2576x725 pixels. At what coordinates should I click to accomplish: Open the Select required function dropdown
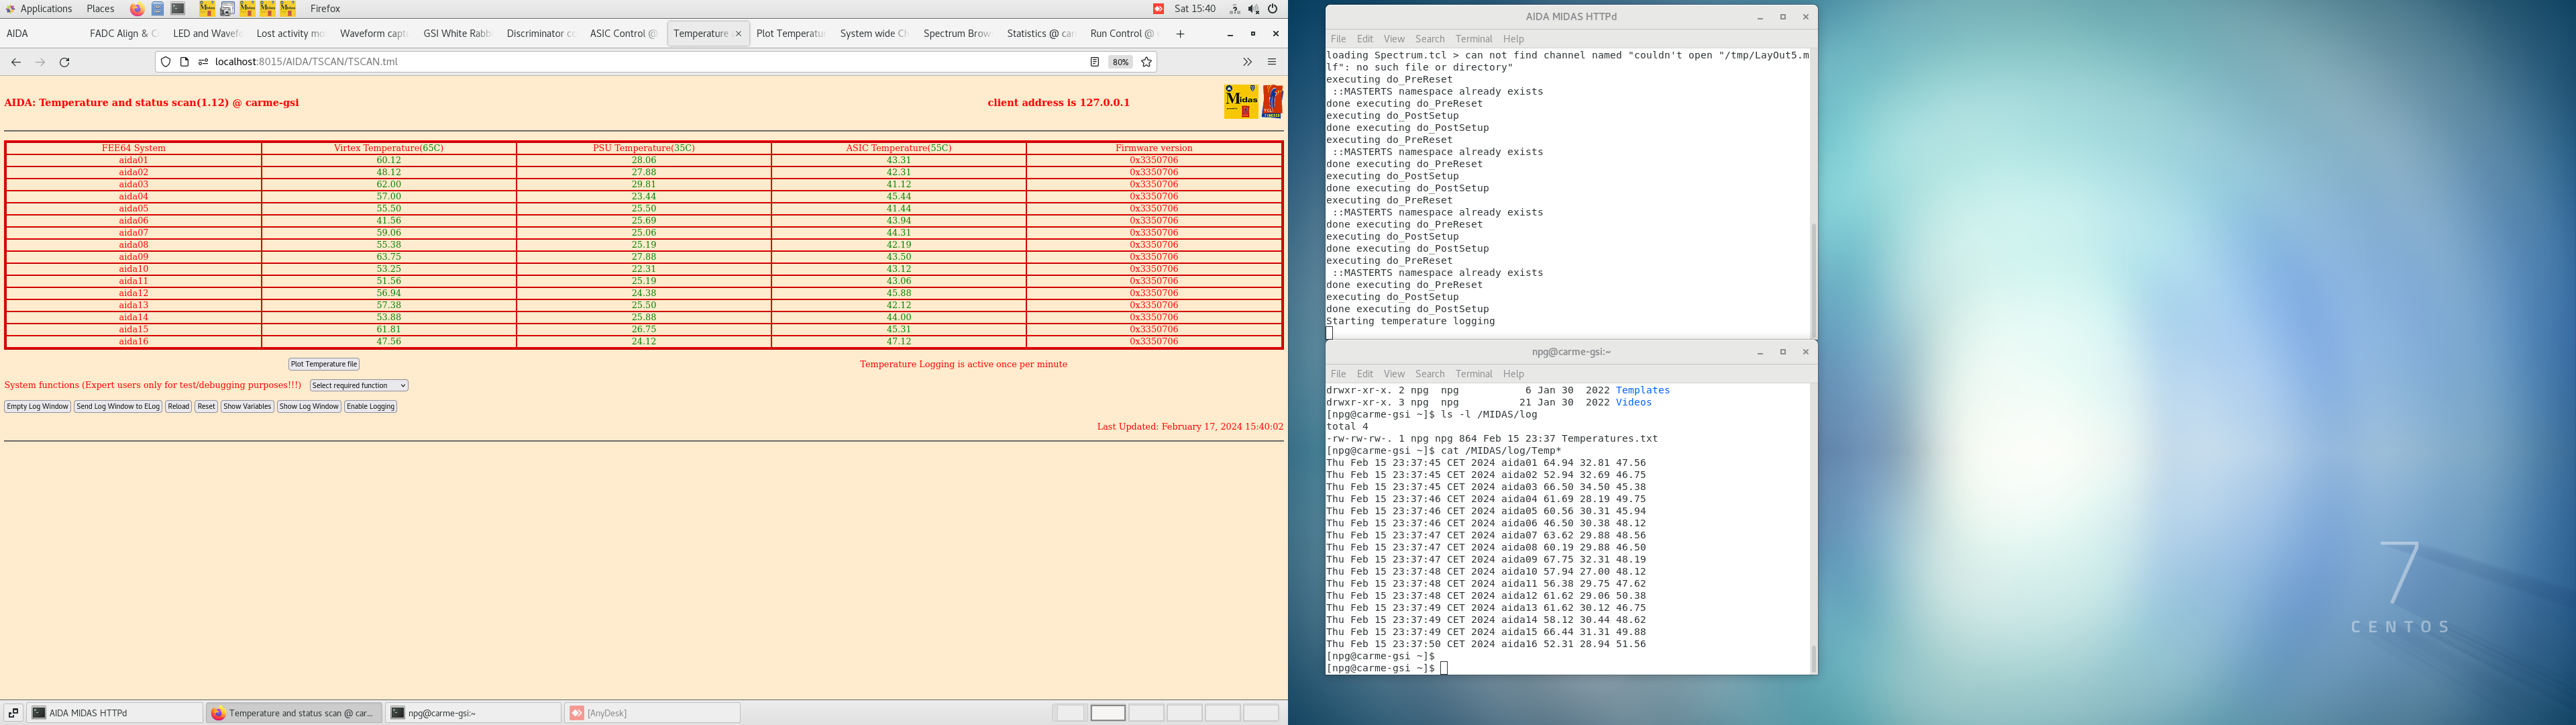357,385
